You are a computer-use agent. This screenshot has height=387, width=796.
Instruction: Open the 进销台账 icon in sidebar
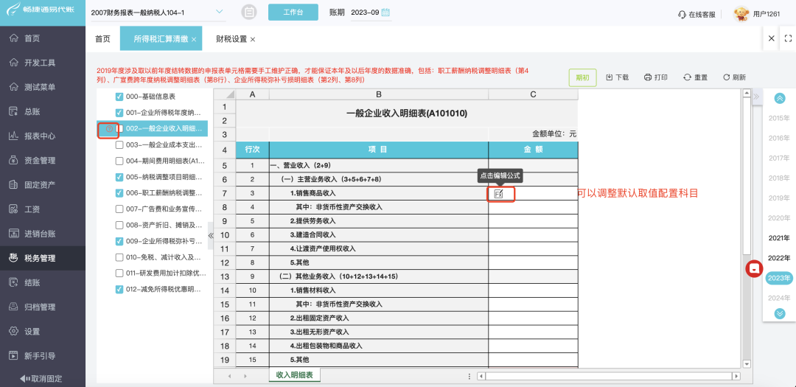14,233
